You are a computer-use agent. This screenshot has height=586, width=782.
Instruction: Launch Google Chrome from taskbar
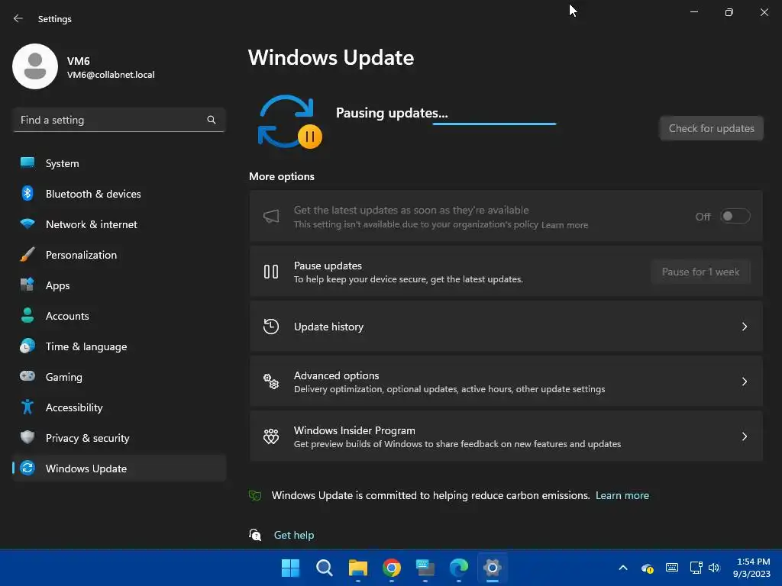click(392, 568)
